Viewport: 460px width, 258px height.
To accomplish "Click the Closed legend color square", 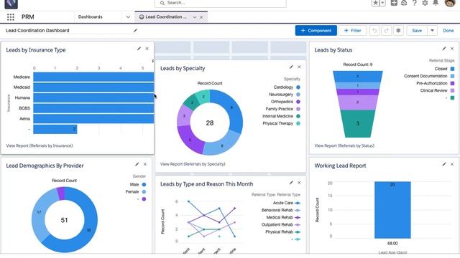I will [x=452, y=69].
